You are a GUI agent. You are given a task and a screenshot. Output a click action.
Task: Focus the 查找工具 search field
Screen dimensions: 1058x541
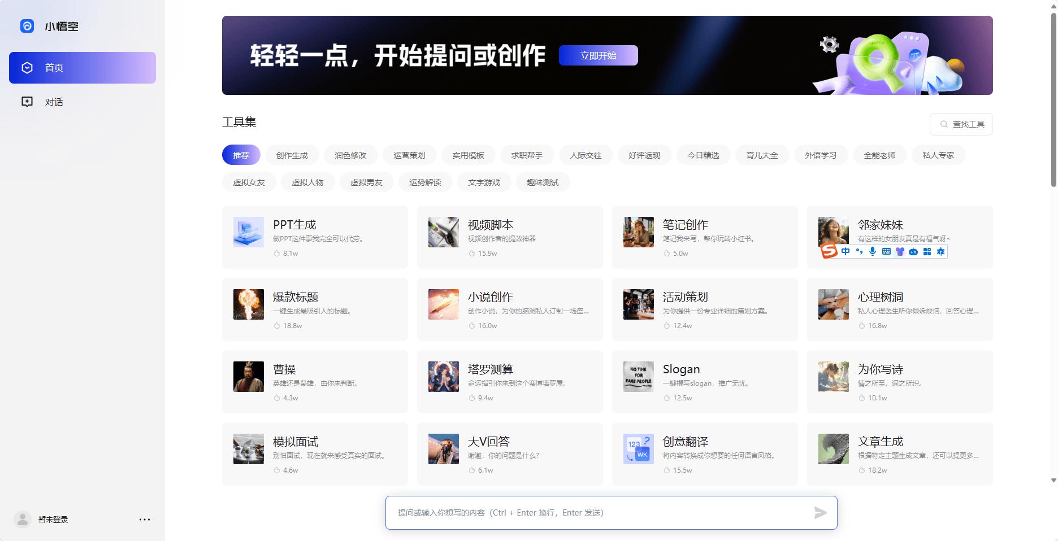point(961,124)
